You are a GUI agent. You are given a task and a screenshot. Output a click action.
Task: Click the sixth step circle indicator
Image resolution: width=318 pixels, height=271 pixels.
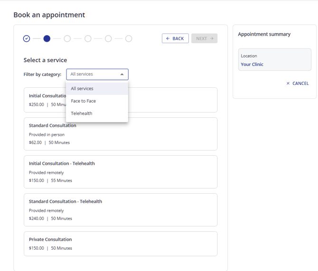pos(129,38)
